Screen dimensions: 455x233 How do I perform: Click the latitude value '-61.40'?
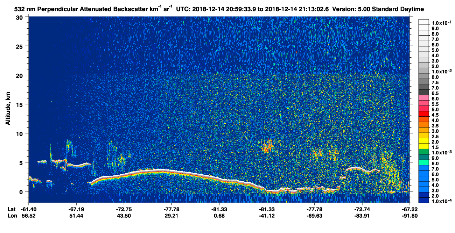tap(28, 209)
